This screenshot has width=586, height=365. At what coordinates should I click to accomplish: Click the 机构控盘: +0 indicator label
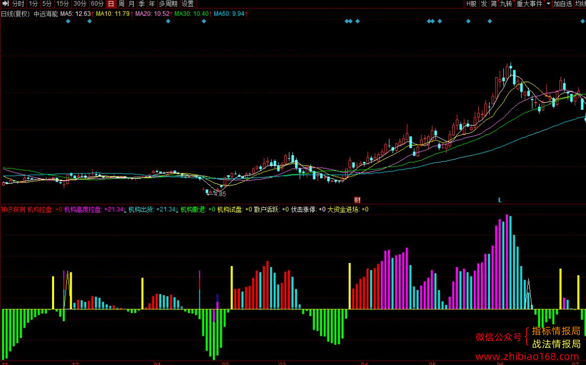click(45, 209)
